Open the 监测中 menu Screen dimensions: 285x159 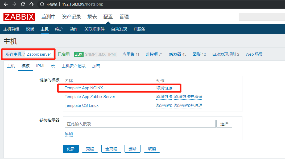pyautogui.click(x=48, y=16)
